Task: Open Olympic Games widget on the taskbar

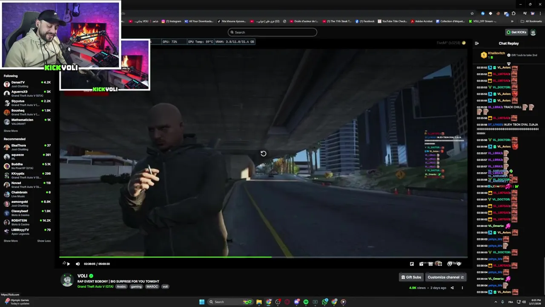Action: pyautogui.click(x=16, y=301)
